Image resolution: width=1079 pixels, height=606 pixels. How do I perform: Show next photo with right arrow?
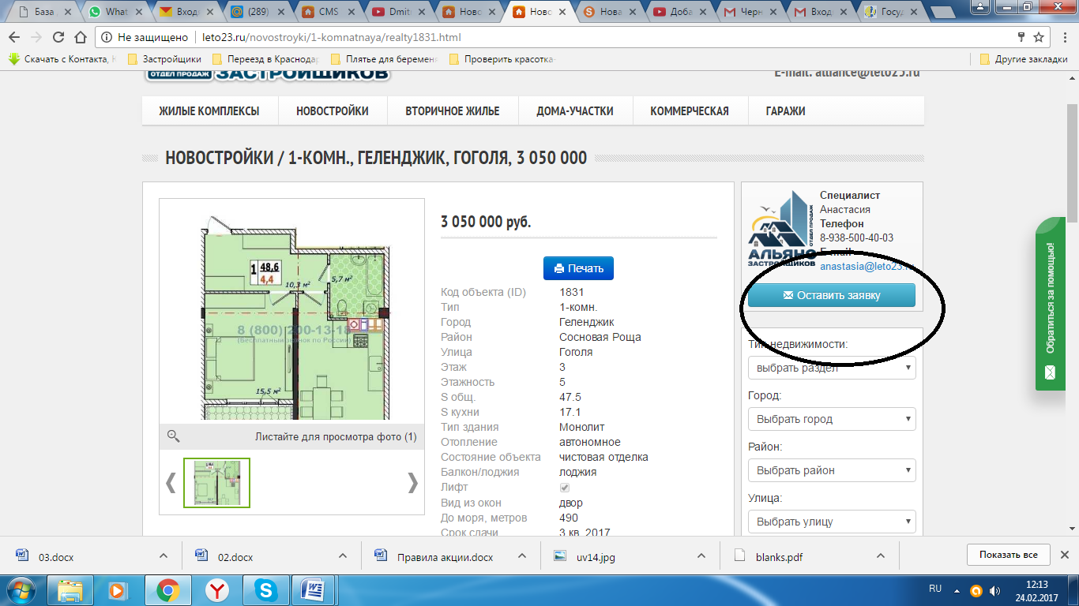[412, 482]
